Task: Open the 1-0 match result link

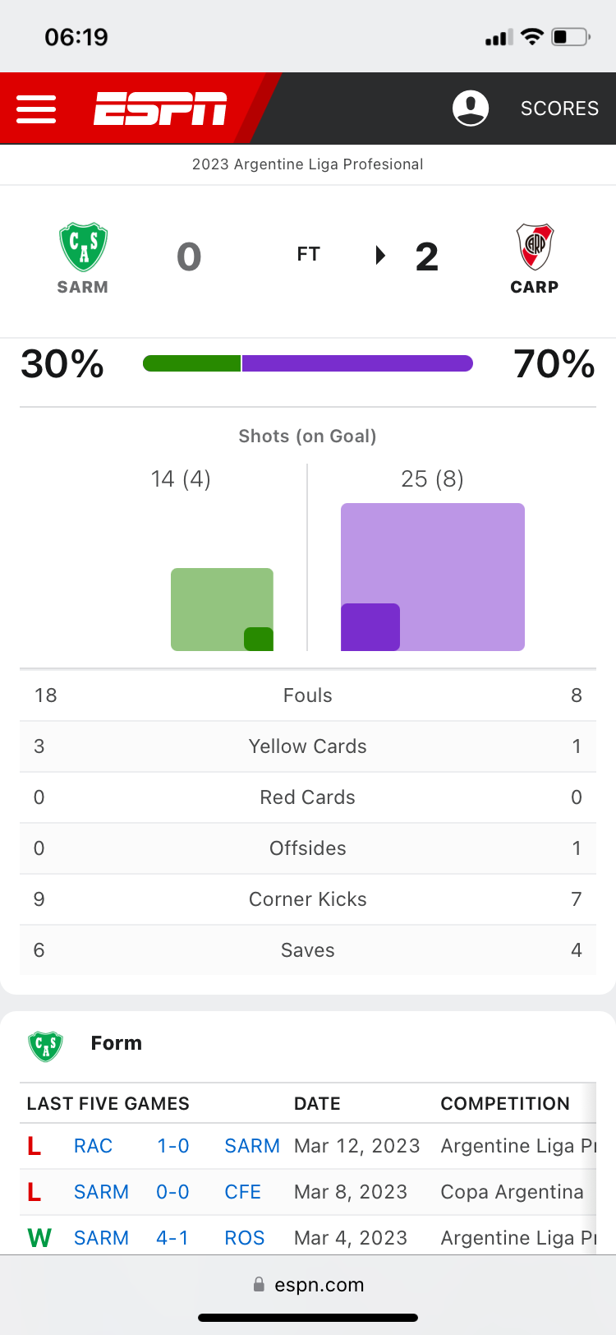Action: coord(173,1146)
